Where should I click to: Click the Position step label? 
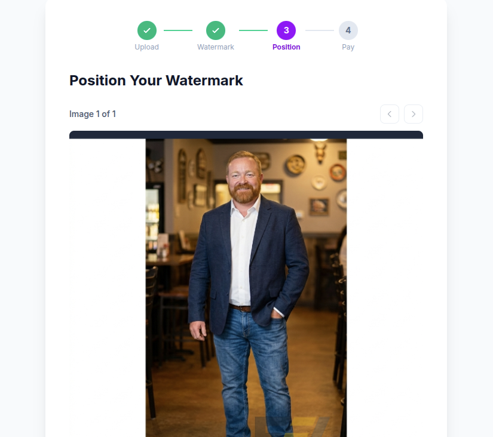pos(286,47)
